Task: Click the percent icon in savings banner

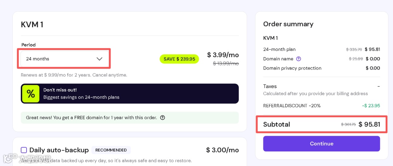Action: pos(31,94)
